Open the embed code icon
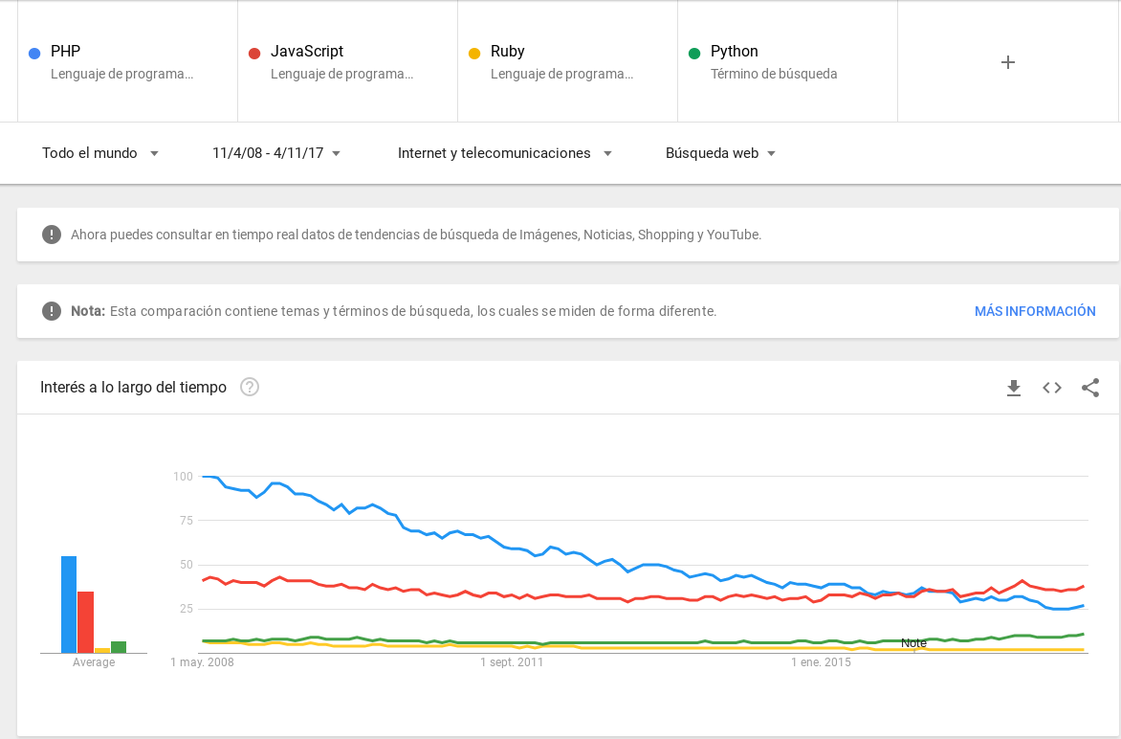Screen dimensions: 1121x739 point(1051,388)
